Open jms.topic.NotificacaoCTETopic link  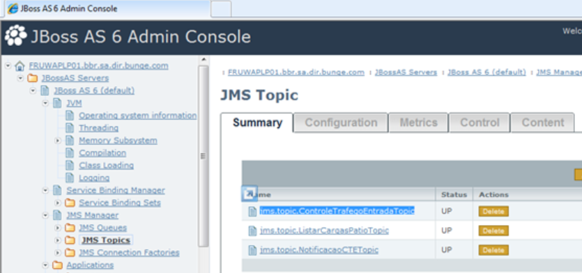(x=319, y=249)
